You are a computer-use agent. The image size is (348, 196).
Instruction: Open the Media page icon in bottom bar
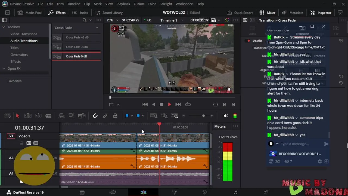pos(82,192)
